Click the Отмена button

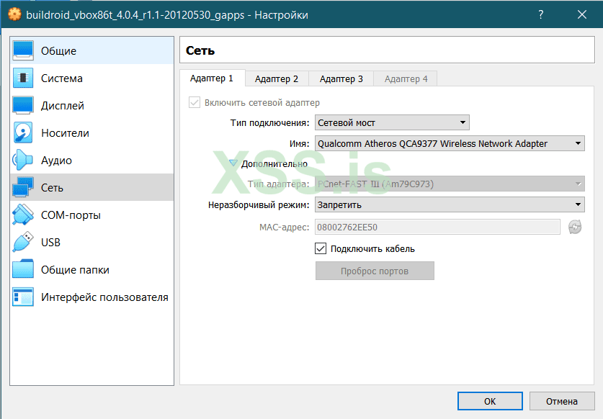pos(561,401)
